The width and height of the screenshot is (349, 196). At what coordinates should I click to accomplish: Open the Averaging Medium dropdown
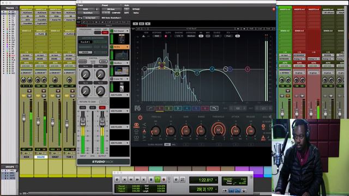(x=191, y=36)
